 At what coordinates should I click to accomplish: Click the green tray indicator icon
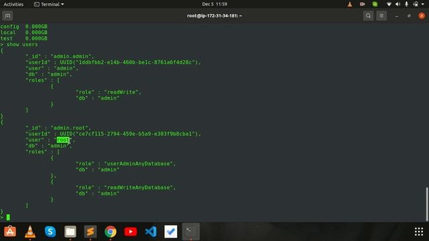coord(375,4)
